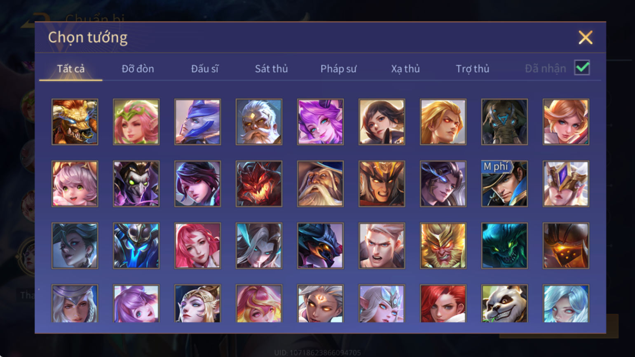This screenshot has height=357, width=635.
Task: Pick the elephant armored hero portrait
Action: (x=504, y=122)
